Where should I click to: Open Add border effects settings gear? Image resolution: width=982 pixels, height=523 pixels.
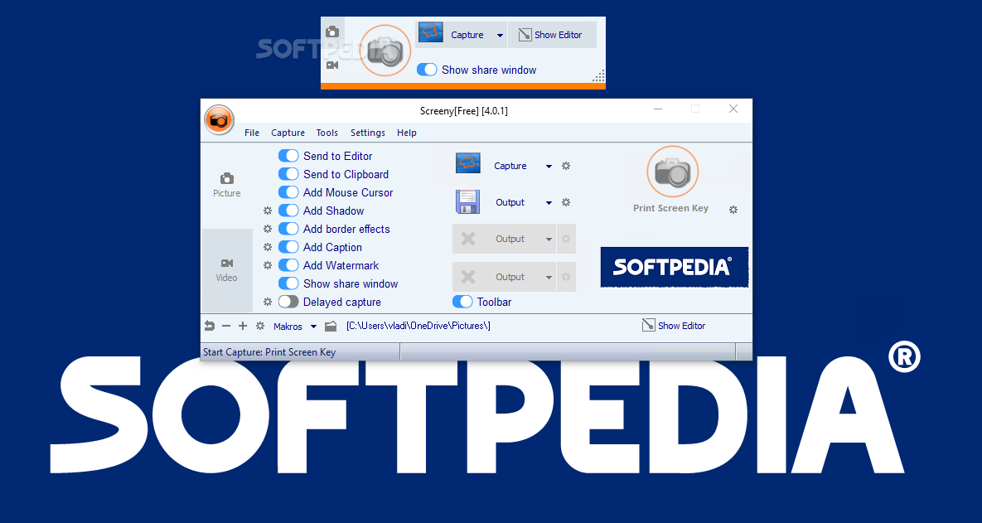tap(268, 229)
